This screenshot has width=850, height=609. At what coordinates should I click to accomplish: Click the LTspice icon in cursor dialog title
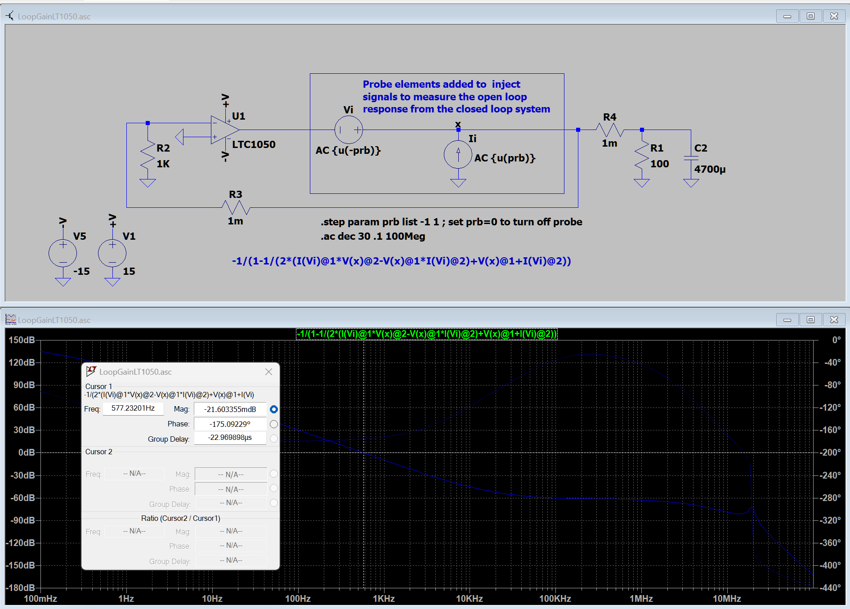tap(91, 372)
